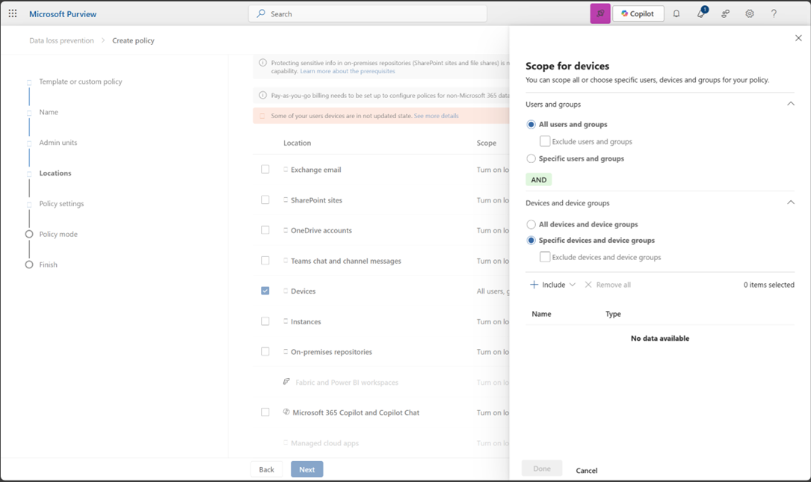The height and width of the screenshot is (482, 811).
Task: Collapse the Devices and device groups section
Action: tap(791, 203)
